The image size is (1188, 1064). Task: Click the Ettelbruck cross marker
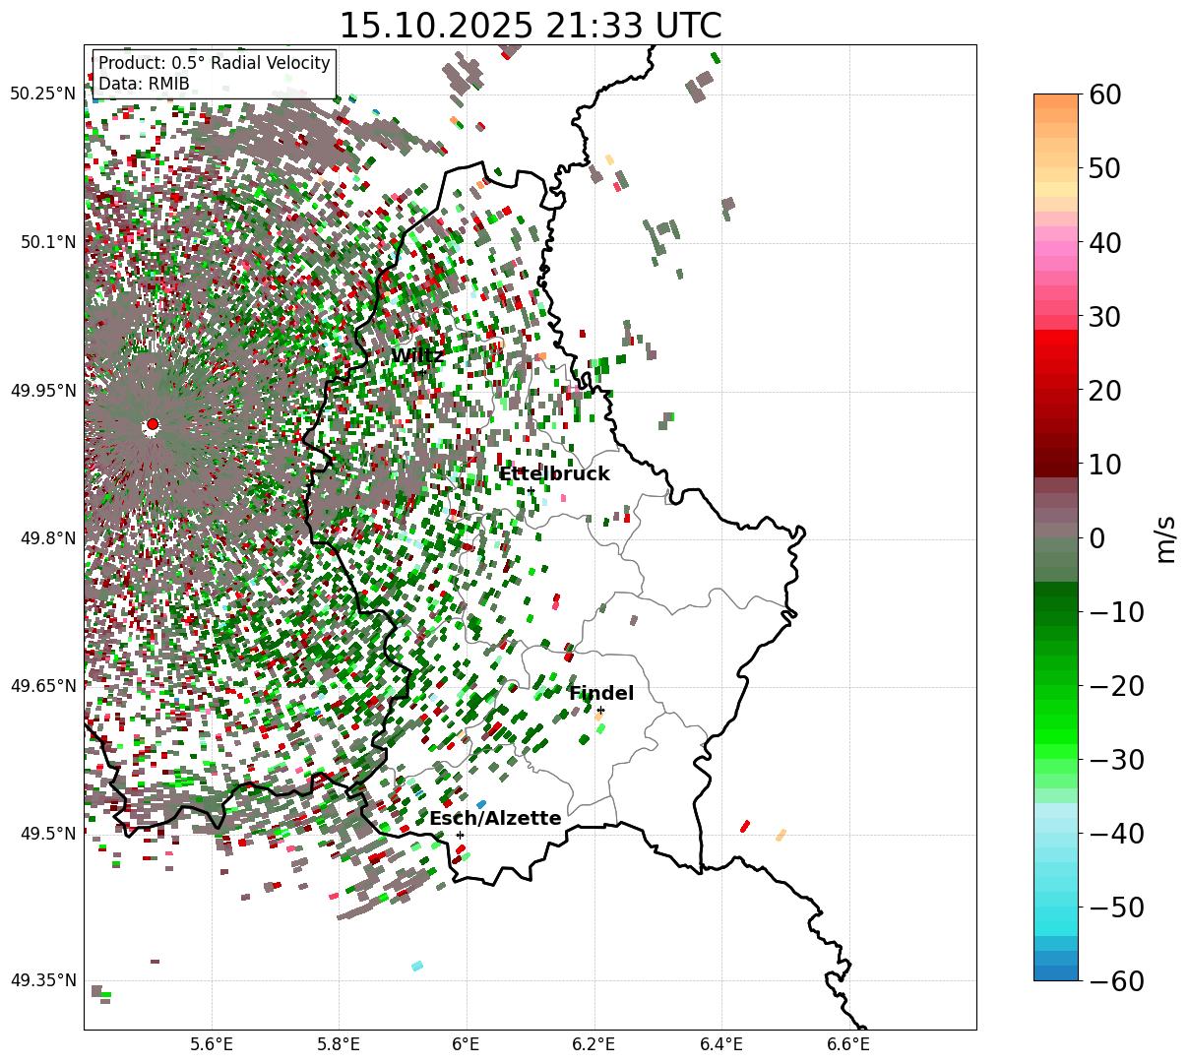coord(531,490)
